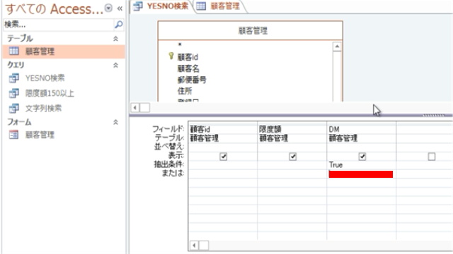The image size is (453, 254).
Task: Click the 顧客管理 field list title bar
Action: coord(250,30)
